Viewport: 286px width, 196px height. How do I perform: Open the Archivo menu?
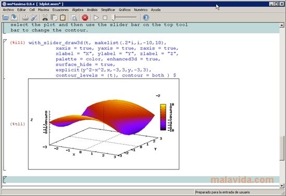point(8,10)
